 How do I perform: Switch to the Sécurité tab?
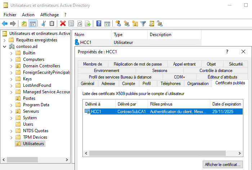(x=236, y=64)
